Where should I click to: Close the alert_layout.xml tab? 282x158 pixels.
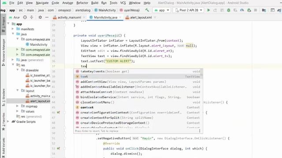click(x=155, y=18)
